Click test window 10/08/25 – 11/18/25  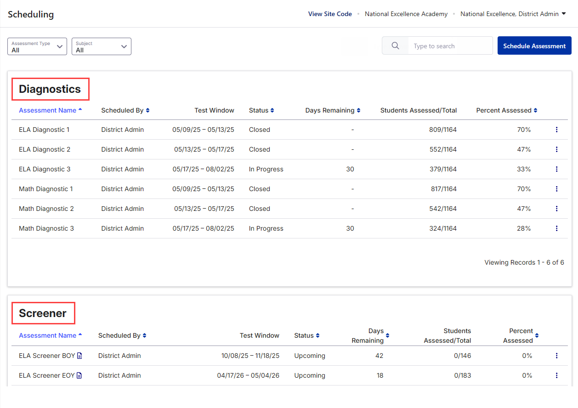pos(250,356)
